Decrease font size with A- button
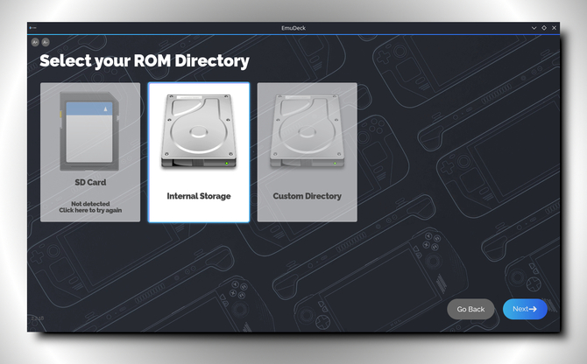Screen dimensions: 587x364 46,42
